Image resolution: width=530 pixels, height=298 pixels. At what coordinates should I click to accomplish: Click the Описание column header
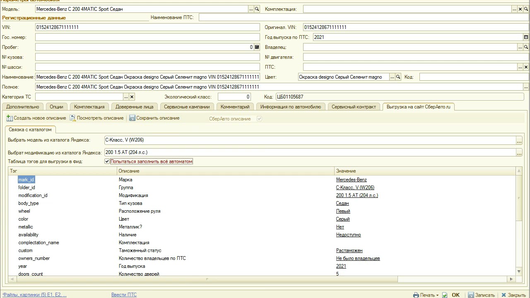pyautogui.click(x=226, y=171)
